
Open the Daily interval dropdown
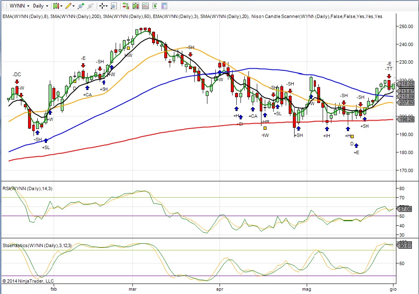[x=40, y=5]
